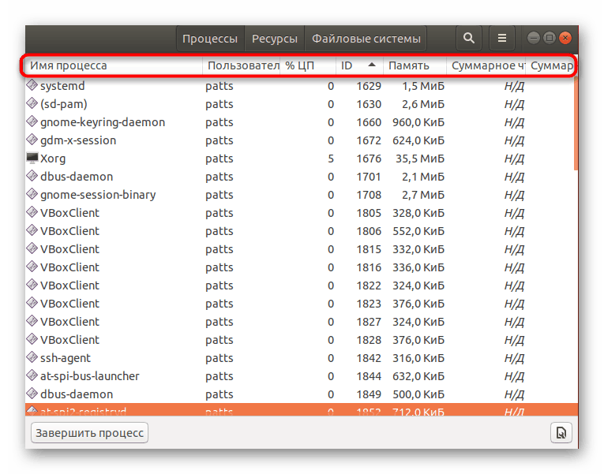Select dbus-daemon with ID 1849
This screenshot has width=604, height=474.
[x=300, y=394]
